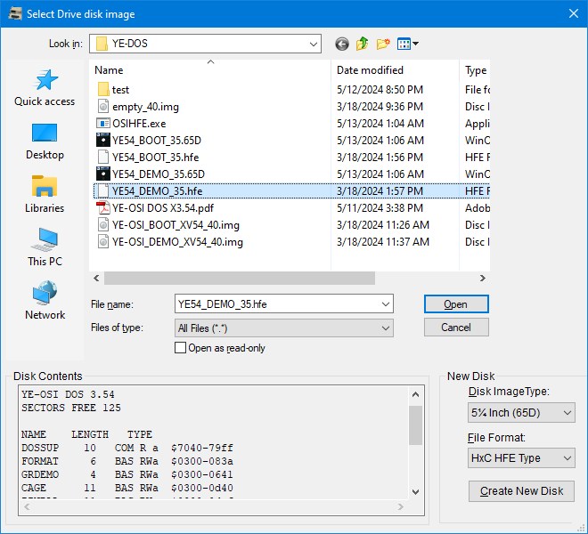Screen dimensions: 588x534
Task: Click the dialog title bar drive icon
Action: point(15,13)
